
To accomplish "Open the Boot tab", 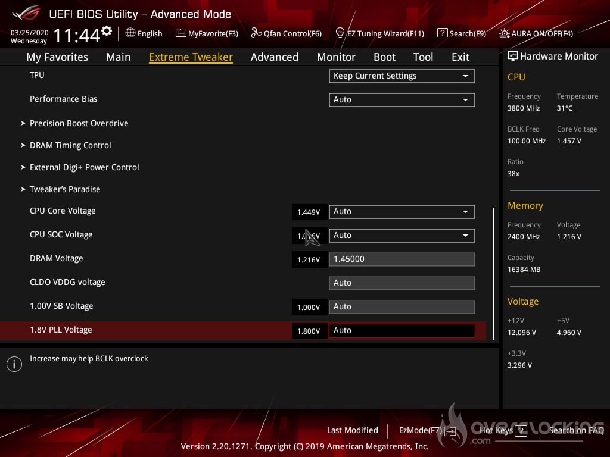I will pyautogui.click(x=384, y=57).
